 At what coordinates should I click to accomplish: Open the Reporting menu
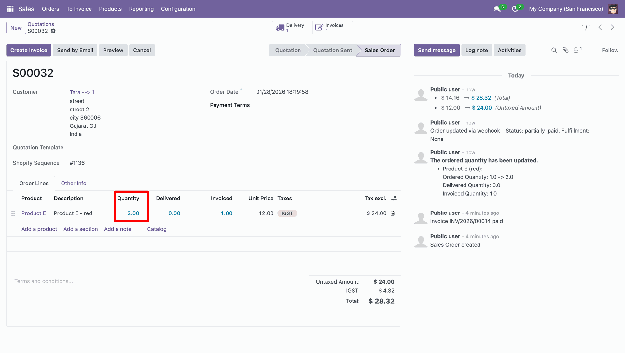(141, 9)
